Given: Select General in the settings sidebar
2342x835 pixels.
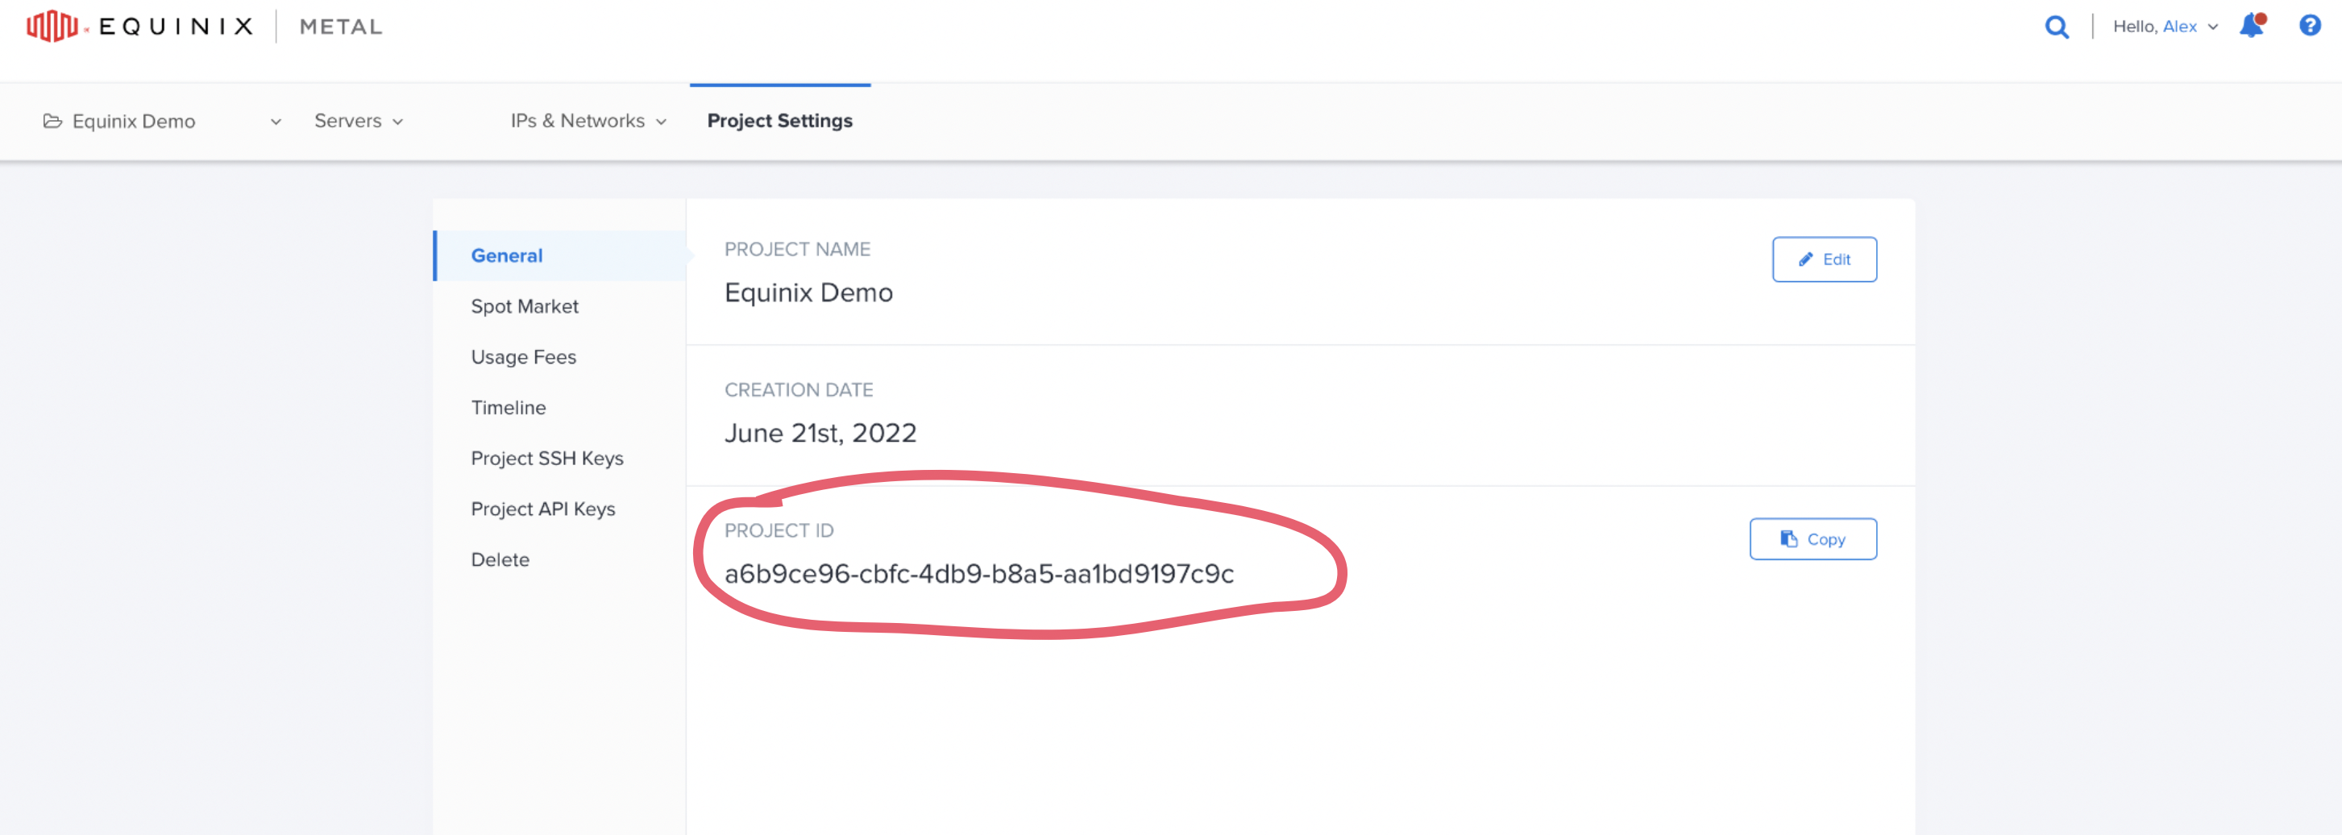Looking at the screenshot, I should [x=559, y=255].
